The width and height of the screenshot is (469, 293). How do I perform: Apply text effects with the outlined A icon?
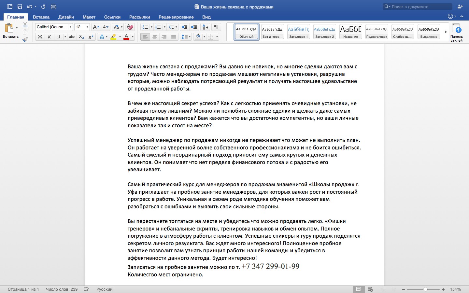pyautogui.click(x=102, y=37)
